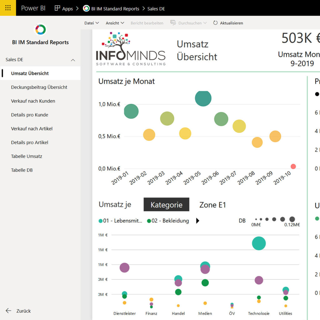This screenshot has height=320, width=320.
Task: Click the Umsatz je Monat chart title
Action: (x=127, y=81)
